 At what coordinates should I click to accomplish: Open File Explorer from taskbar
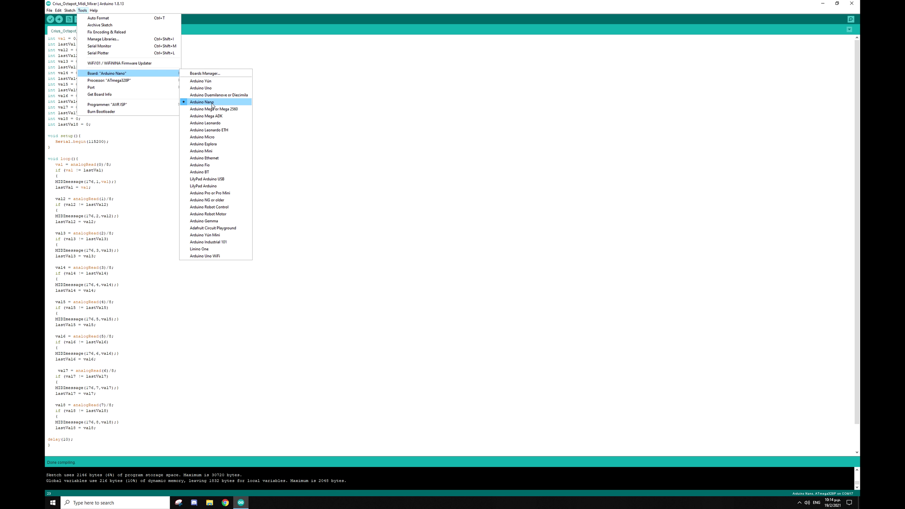tap(210, 503)
